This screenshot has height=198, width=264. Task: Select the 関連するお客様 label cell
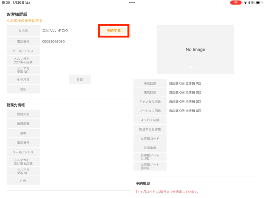[x=150, y=129]
